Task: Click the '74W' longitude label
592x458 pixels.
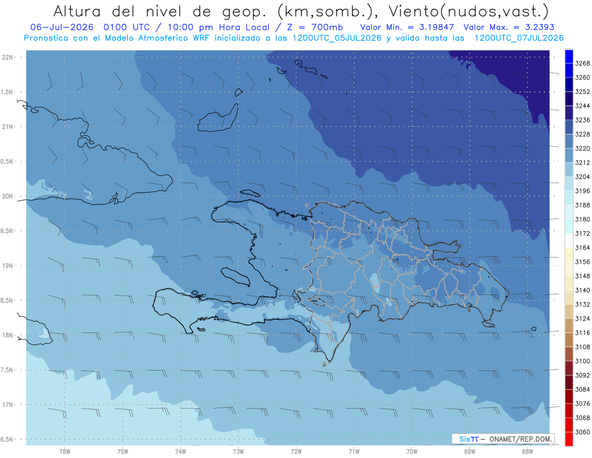Action: pos(181,451)
